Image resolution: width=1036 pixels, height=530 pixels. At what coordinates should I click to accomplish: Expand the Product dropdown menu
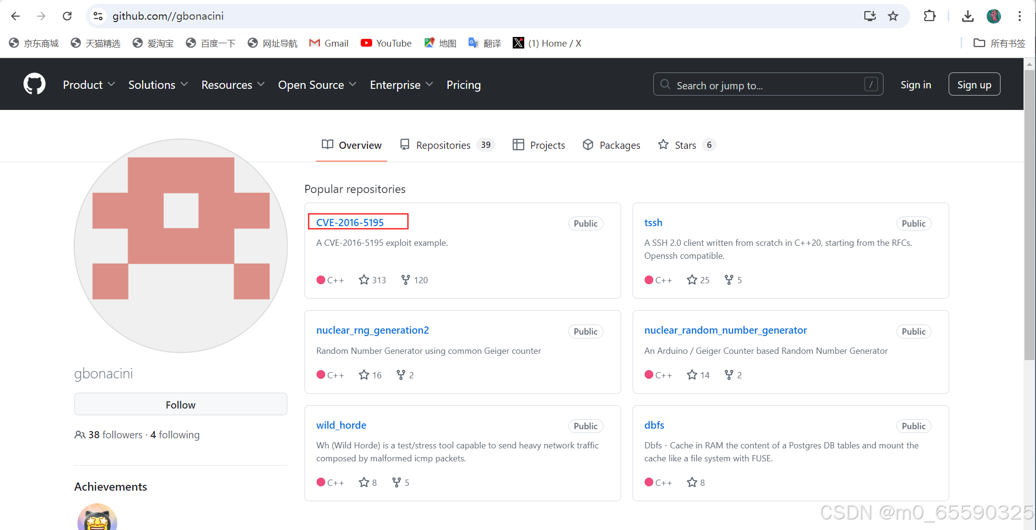click(89, 84)
